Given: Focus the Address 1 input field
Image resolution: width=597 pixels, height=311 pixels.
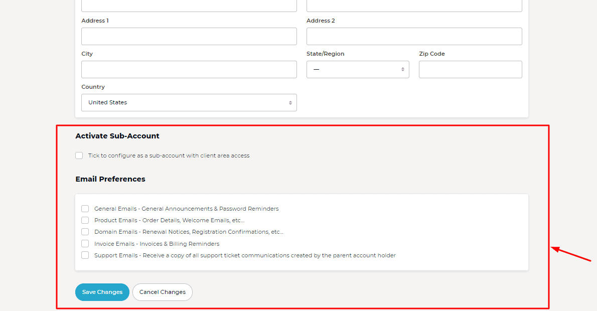Looking at the screenshot, I should click(x=189, y=36).
